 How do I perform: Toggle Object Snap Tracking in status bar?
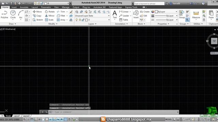pyautogui.click(x=51, y=119)
